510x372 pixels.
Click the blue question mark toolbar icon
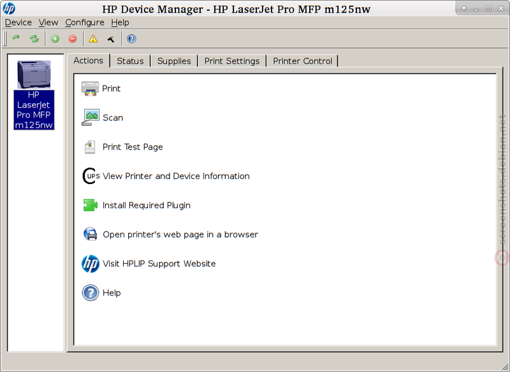click(131, 39)
